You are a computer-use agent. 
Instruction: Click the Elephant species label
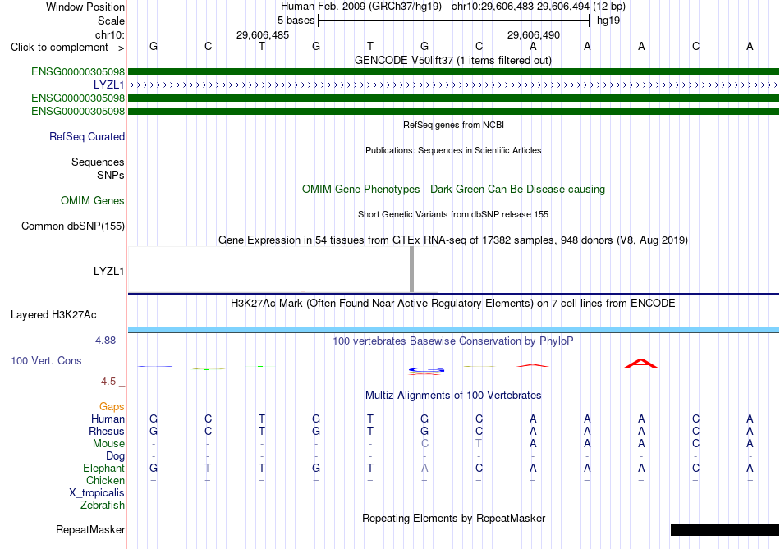103,468
